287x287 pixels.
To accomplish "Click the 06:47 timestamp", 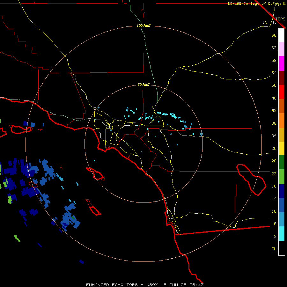I will [197, 285].
